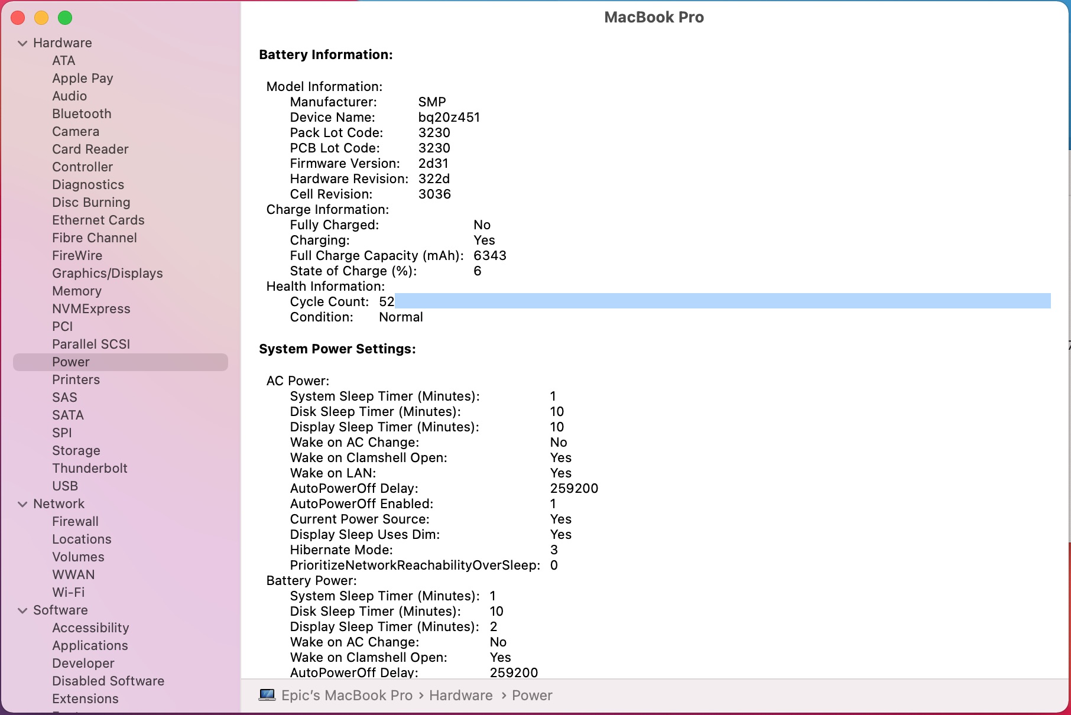Collapse the Hardware section
This screenshot has width=1071, height=715.
click(x=22, y=43)
